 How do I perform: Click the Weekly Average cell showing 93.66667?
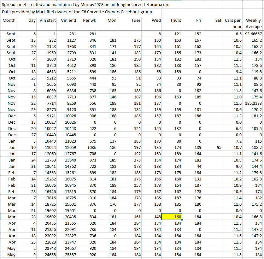pos(253,34)
